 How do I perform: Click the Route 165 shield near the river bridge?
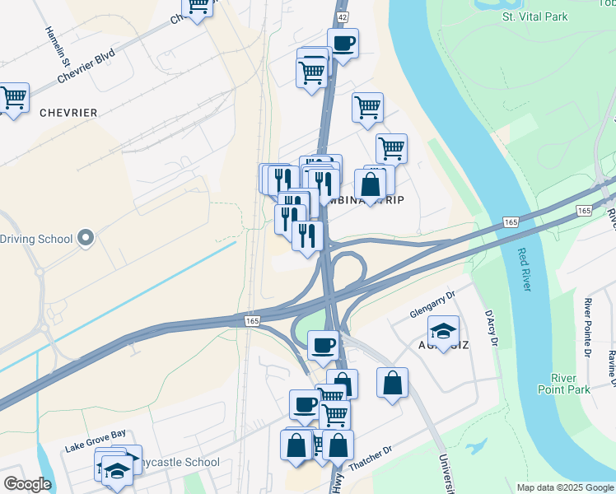[511, 222]
